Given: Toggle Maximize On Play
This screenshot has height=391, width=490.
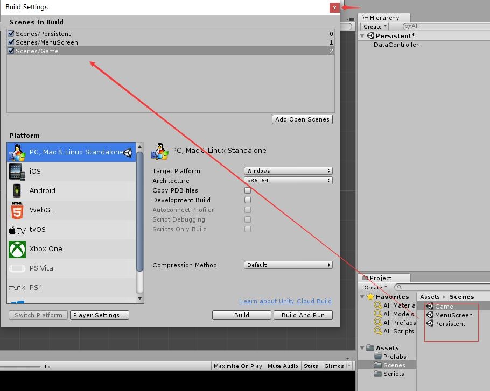Looking at the screenshot, I should 238,366.
